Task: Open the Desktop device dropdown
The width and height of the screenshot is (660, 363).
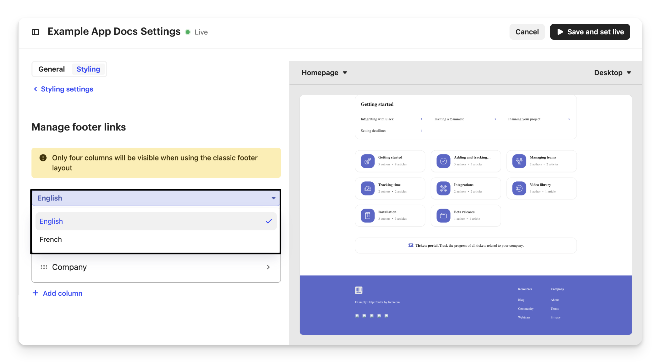Action: (612, 73)
